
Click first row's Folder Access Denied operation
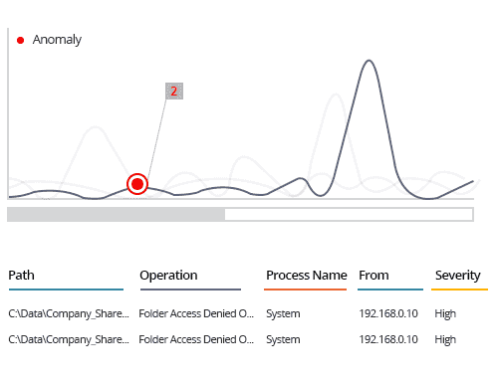click(196, 313)
